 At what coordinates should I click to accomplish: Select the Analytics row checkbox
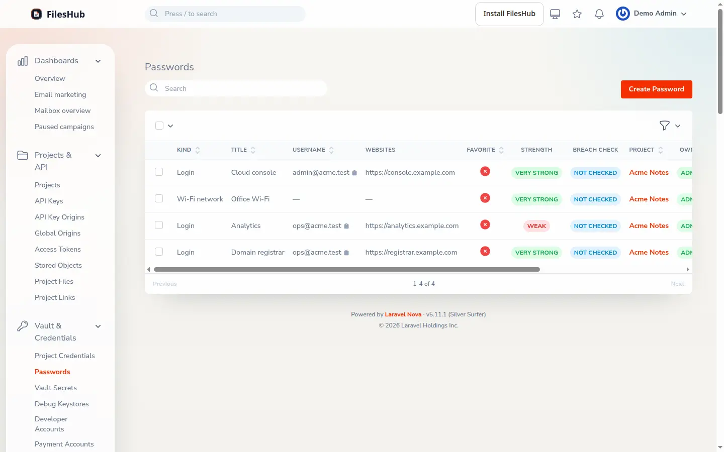coord(159,225)
